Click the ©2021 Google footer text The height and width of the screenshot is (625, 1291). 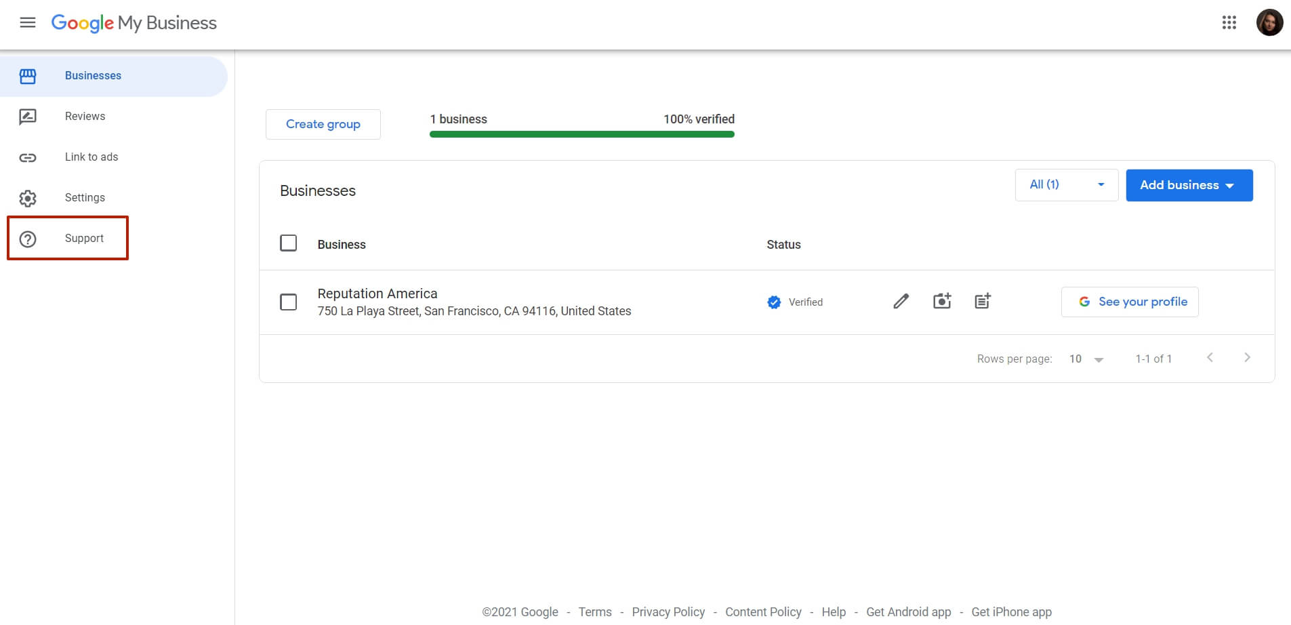coord(520,612)
